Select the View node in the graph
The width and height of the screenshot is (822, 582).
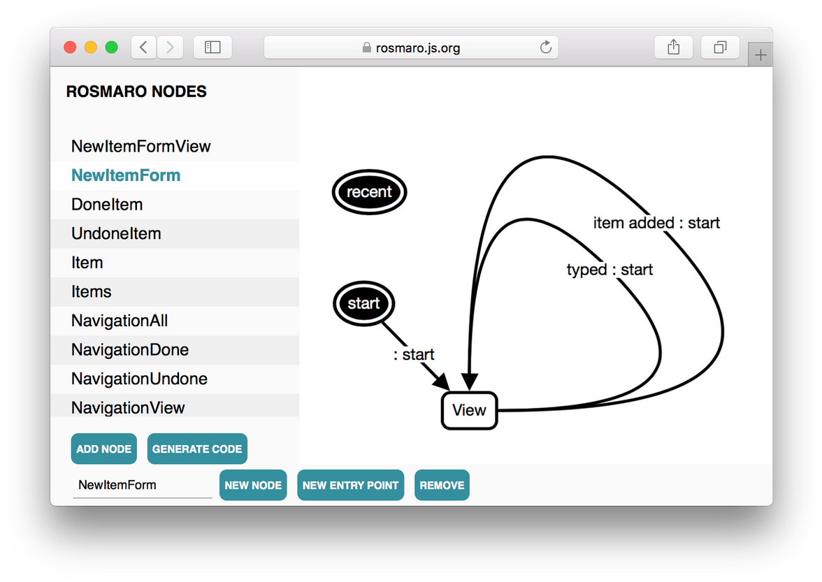pyautogui.click(x=469, y=410)
